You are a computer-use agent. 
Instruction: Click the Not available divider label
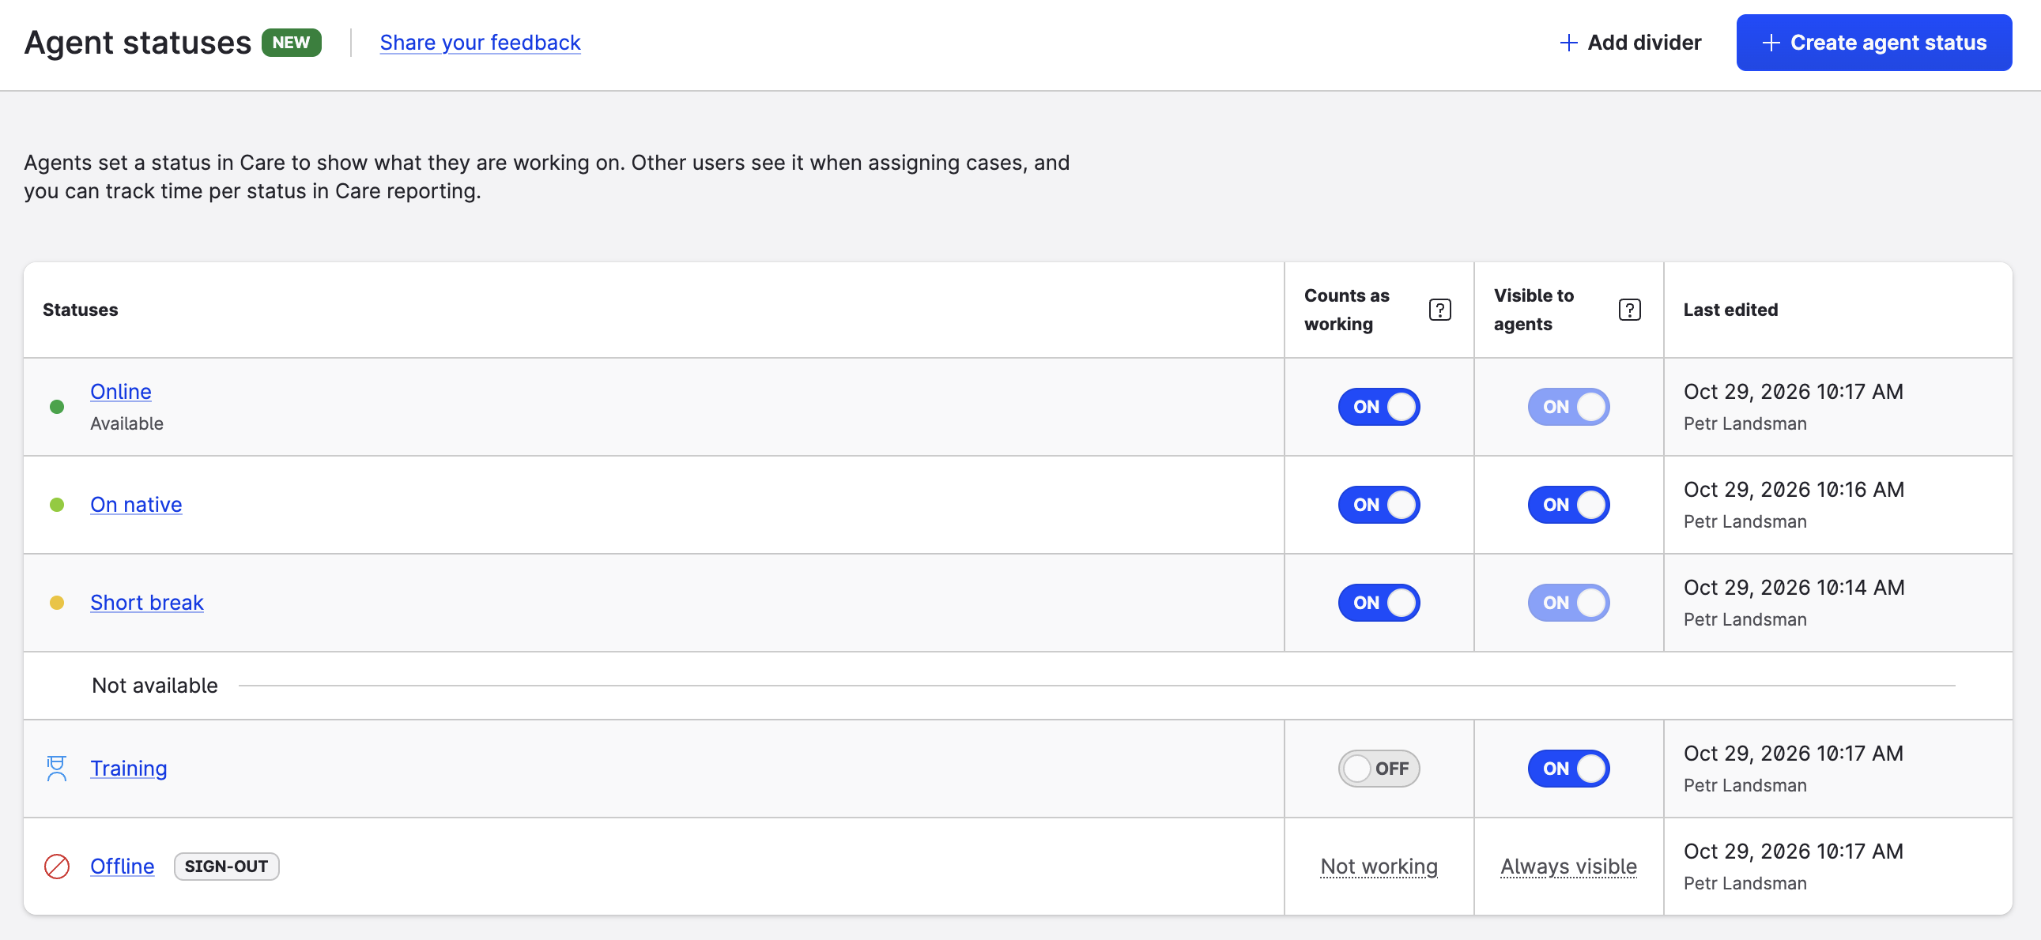point(154,686)
